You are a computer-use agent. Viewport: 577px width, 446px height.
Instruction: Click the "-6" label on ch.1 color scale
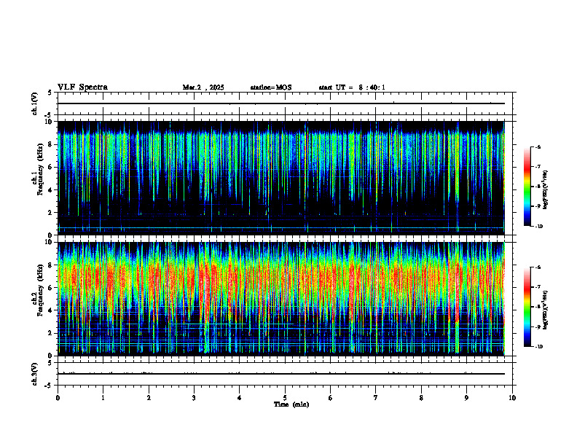538,146
